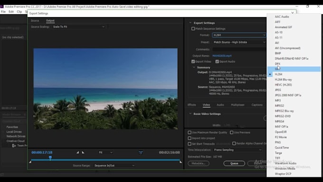Enable Set Start Timecode checkbox
Image resolution: width=323 pixels, height=182 pixels.
point(190,144)
